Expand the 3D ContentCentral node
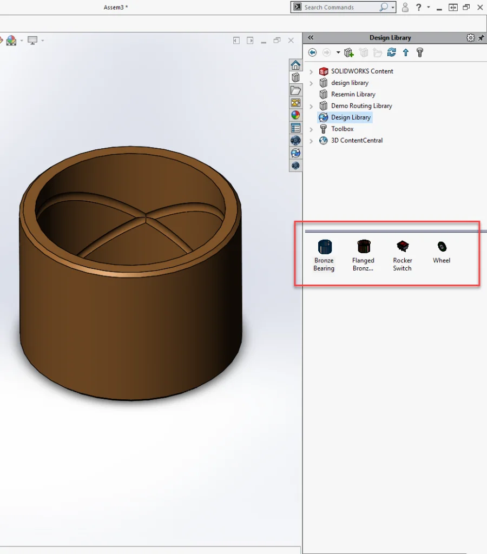 [x=311, y=141]
